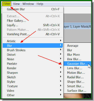The width and height of the screenshot is (94, 101).
Task: Apply the Average blur filter
Action: pos(77,46)
